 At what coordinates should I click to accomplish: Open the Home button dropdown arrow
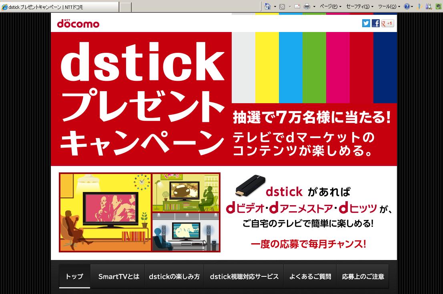click(x=275, y=6)
